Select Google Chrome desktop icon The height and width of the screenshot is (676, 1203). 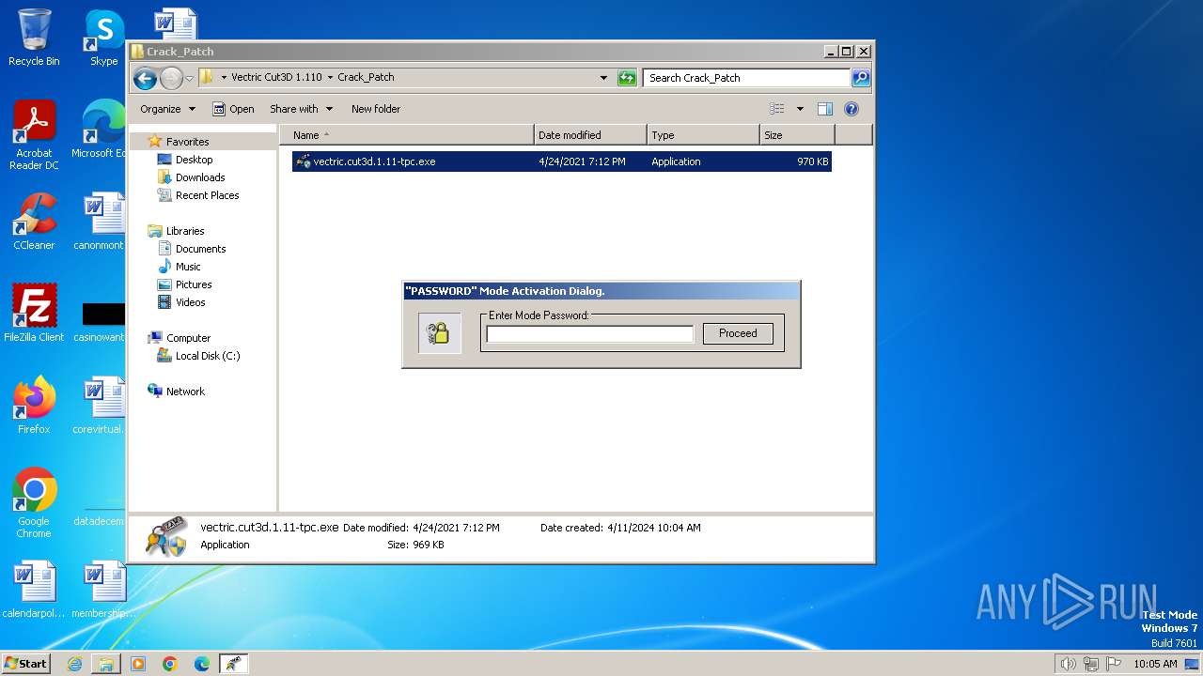(34, 503)
